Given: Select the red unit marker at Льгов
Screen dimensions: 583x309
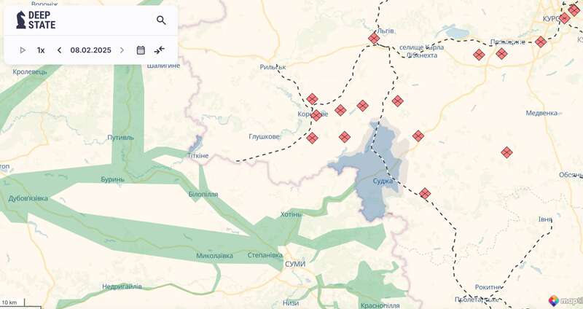Looking at the screenshot, I should (x=374, y=38).
